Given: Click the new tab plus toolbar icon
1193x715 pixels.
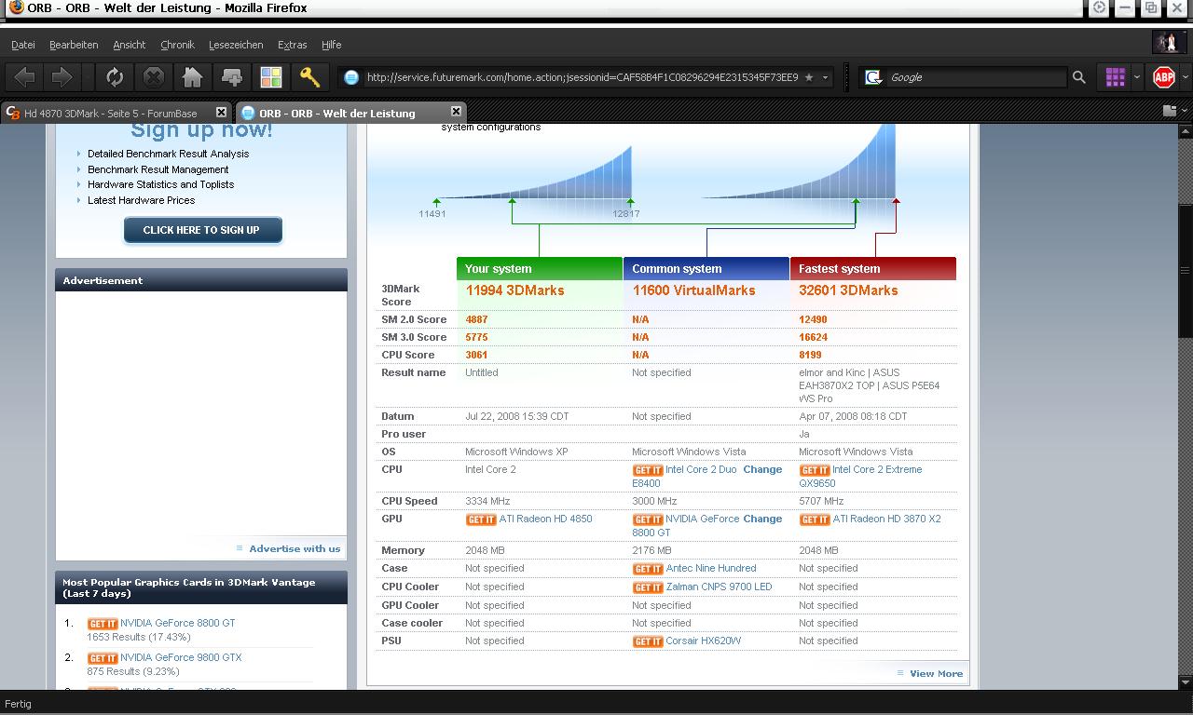Looking at the screenshot, I should 232,77.
